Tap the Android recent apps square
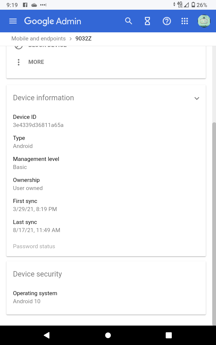The width and height of the screenshot is (216, 345). (169, 335)
